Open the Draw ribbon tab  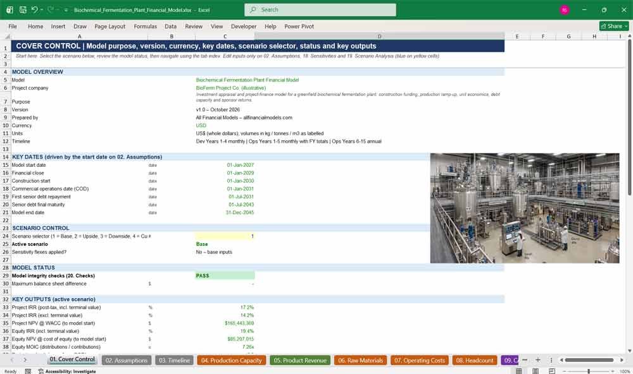pyautogui.click(x=80, y=26)
